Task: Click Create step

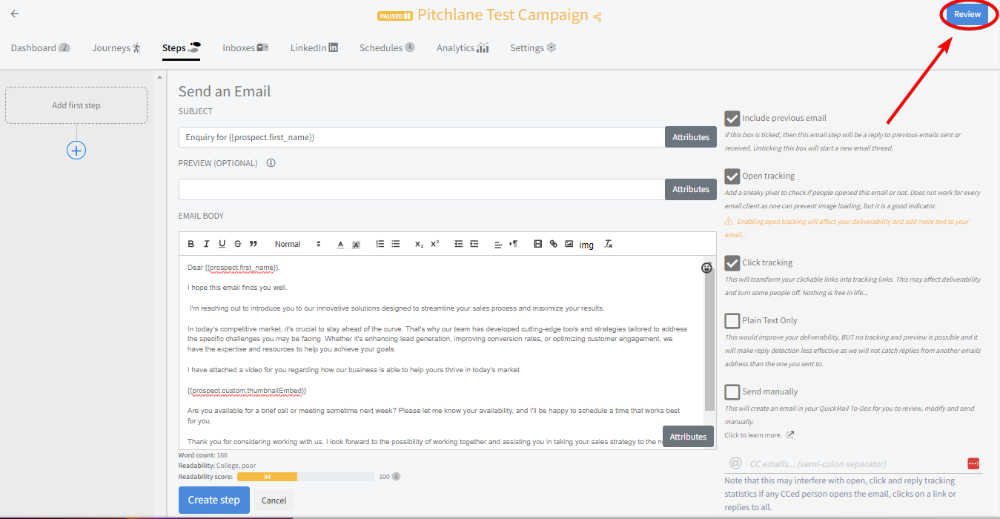Action: tap(213, 500)
